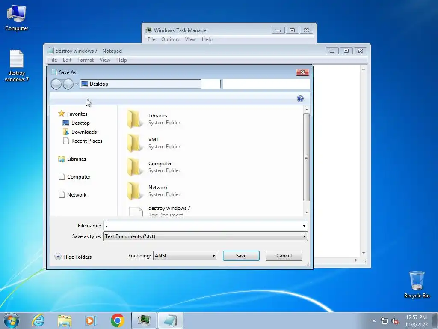Click the search box in Save As dialog

pyautogui.click(x=266, y=84)
